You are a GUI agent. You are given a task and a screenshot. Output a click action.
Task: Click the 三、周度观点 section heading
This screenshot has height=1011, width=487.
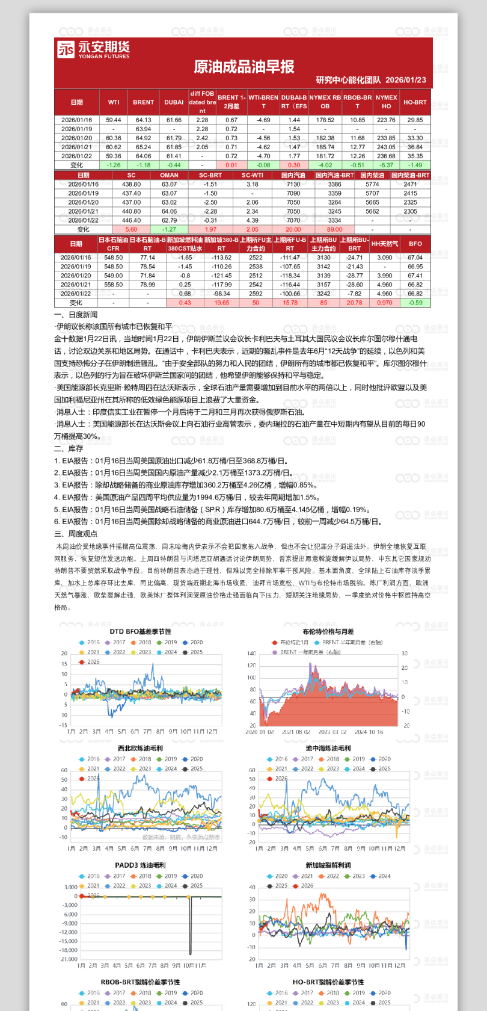[76, 534]
